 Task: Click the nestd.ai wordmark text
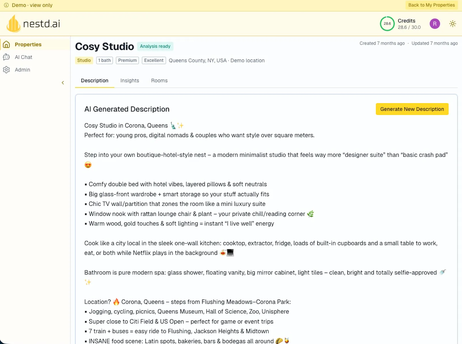pyautogui.click(x=42, y=24)
